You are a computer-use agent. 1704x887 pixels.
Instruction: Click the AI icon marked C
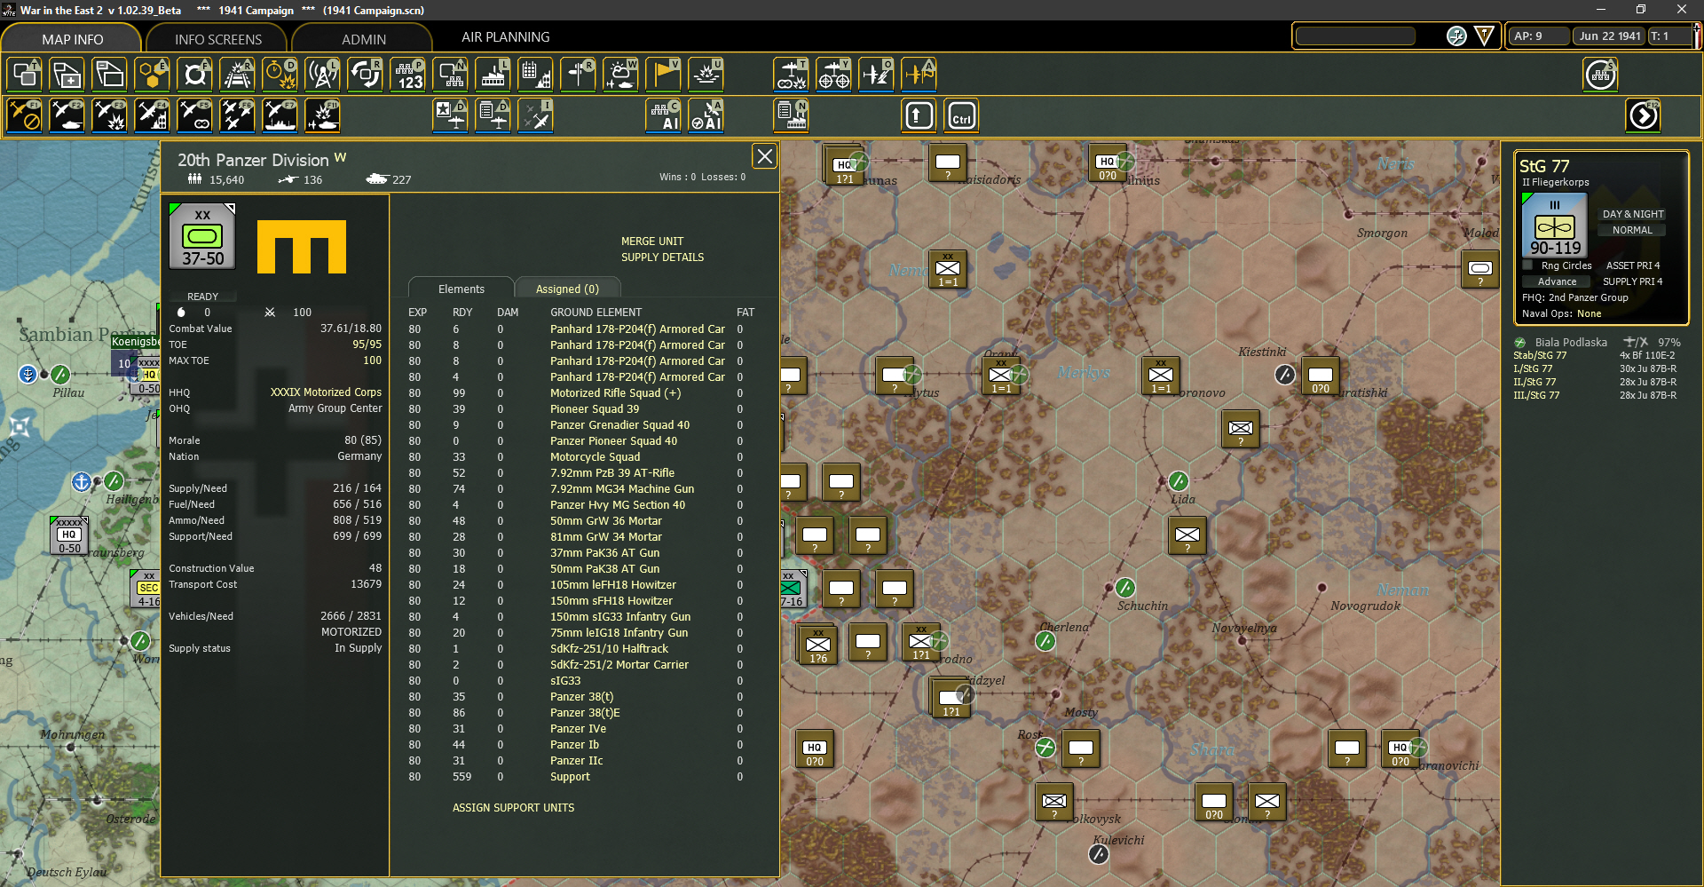point(663,115)
